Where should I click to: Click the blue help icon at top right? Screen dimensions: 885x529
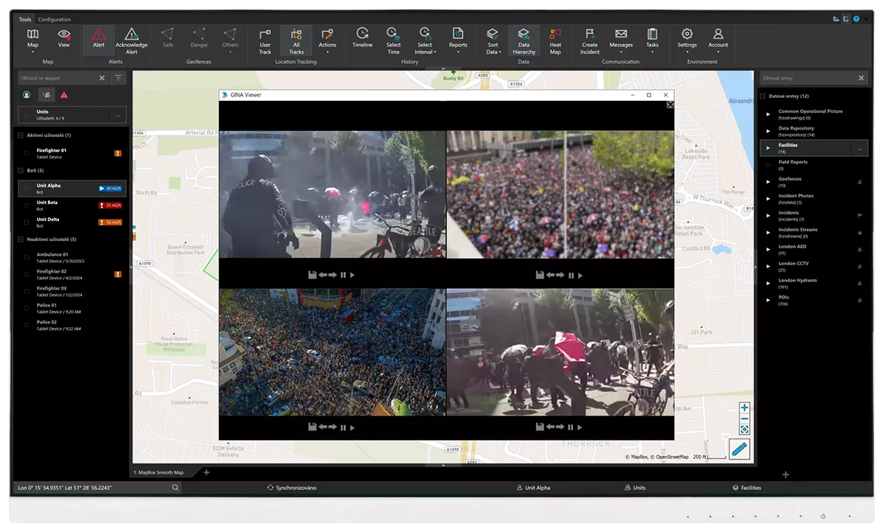(856, 19)
